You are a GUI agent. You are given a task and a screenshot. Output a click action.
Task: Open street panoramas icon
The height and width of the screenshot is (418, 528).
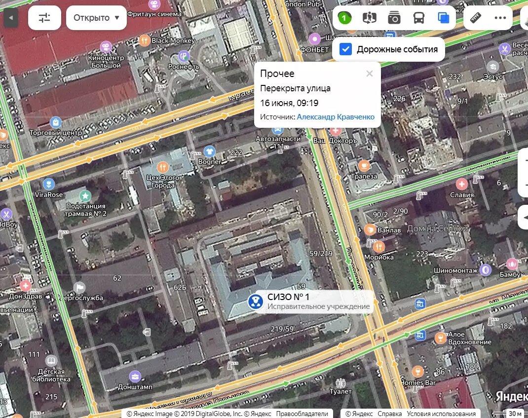[370, 18]
